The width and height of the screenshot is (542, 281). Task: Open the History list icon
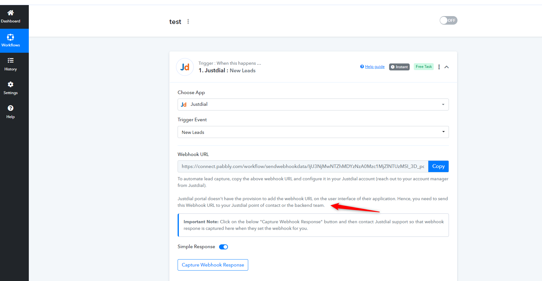click(10, 60)
